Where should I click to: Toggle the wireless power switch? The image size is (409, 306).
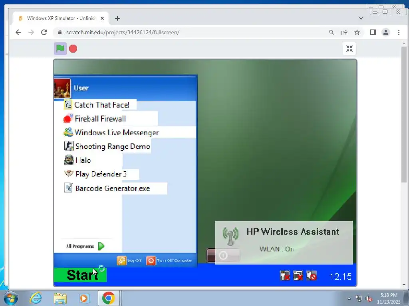[223, 255]
